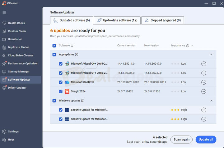The width and height of the screenshot is (224, 148).
Task: Click the Performance Optimizer rocket icon
Action: (x=4, y=63)
